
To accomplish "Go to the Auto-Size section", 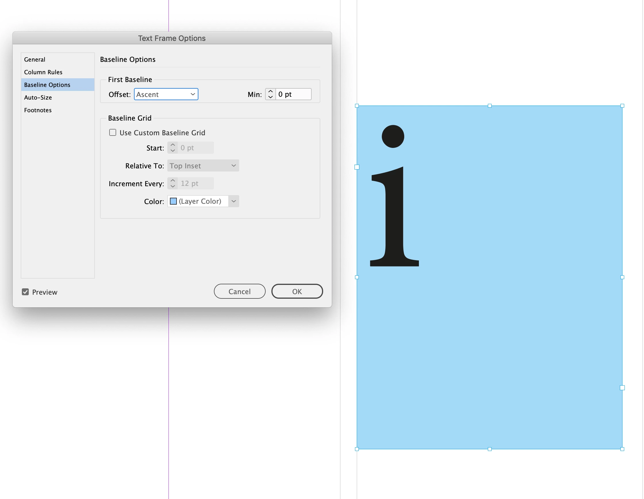I will tap(38, 98).
